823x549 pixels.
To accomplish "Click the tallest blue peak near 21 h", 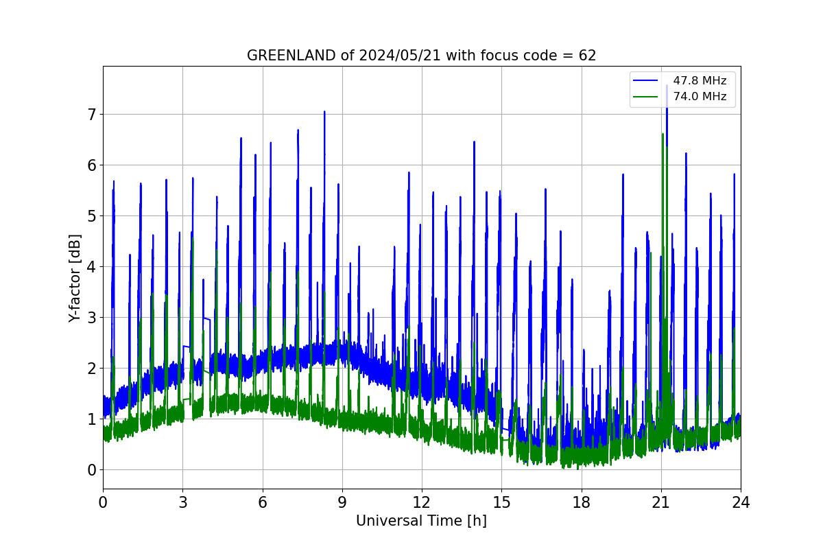I will pos(667,86).
